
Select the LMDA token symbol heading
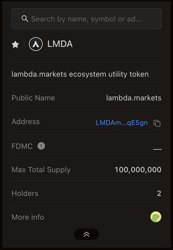pyautogui.click(x=60, y=44)
